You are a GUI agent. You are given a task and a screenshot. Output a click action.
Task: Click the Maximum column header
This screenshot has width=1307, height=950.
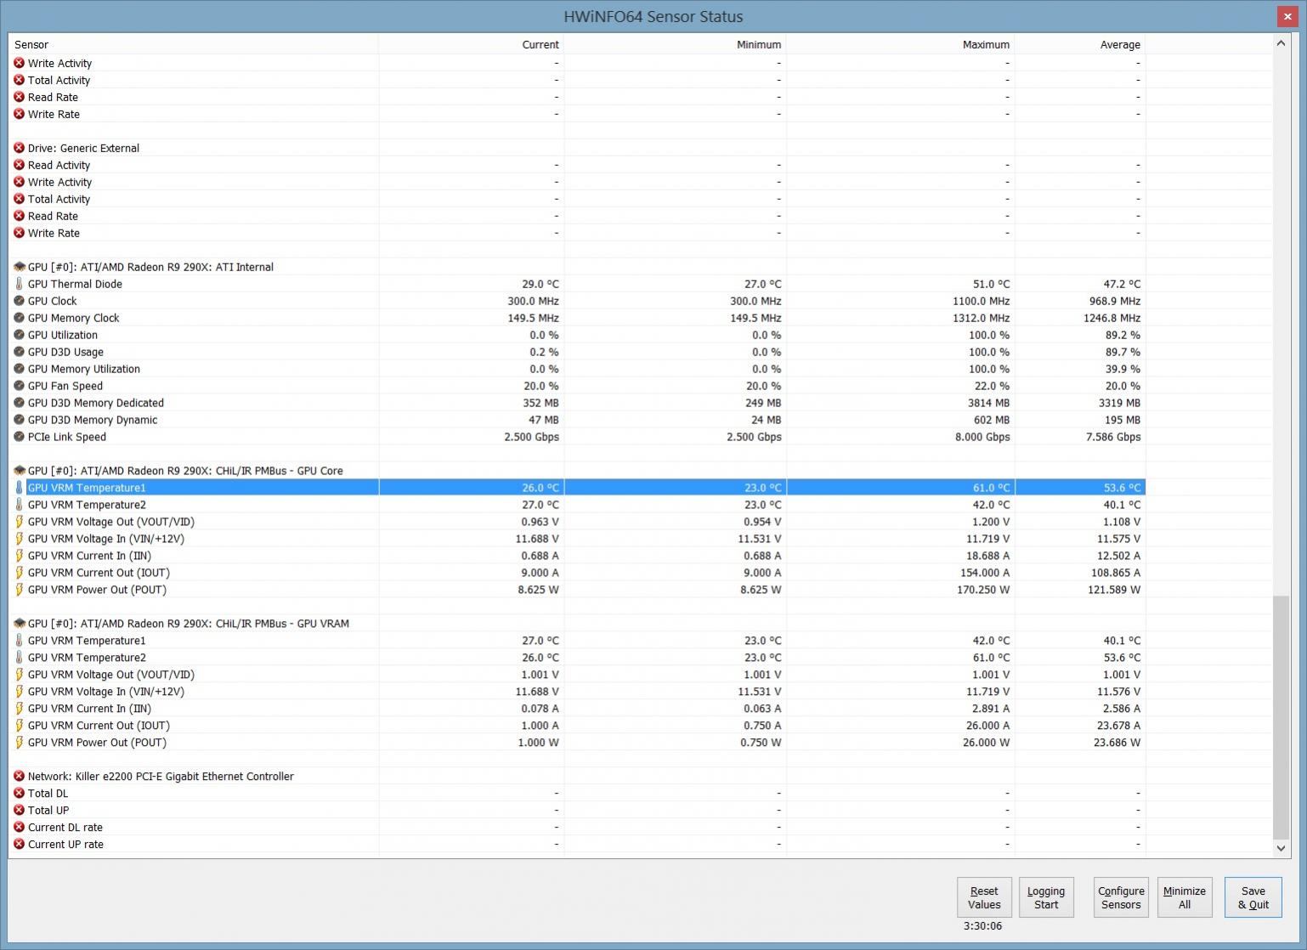901,44
